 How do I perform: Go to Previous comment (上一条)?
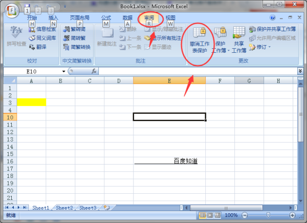coord(130,38)
